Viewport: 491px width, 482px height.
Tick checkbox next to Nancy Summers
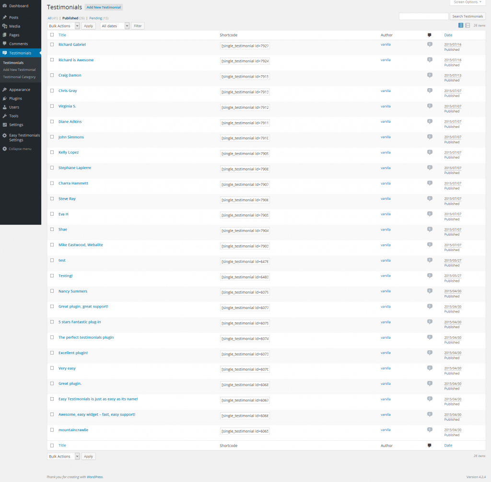[52, 291]
